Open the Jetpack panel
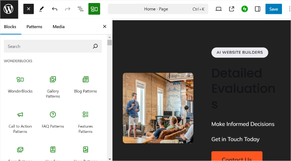Viewport: 291px width, 161px height. coord(244,9)
